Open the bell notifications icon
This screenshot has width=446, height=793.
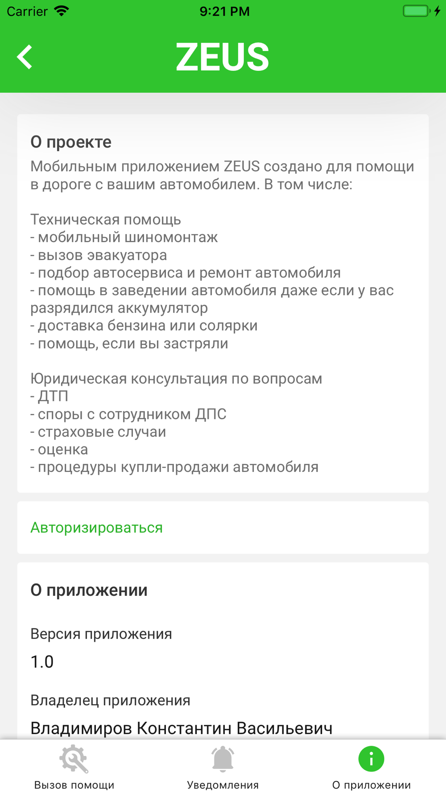(x=223, y=759)
